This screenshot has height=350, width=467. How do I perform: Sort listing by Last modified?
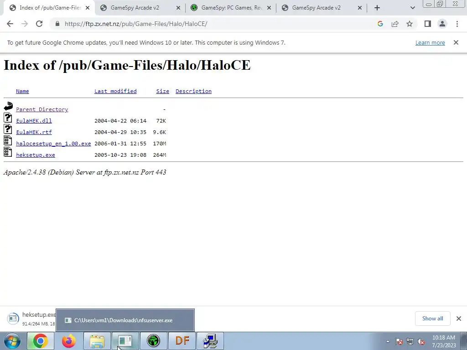pyautogui.click(x=115, y=91)
